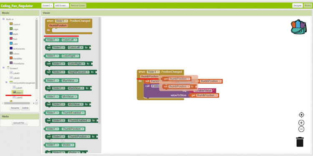Click thumbPosition parameter in workspace event block
This screenshot has width=313, height=156.
click(150, 76)
